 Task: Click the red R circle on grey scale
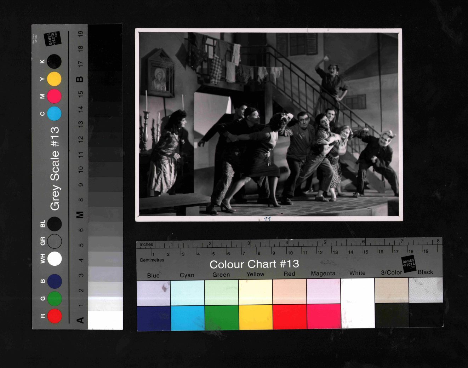pyautogui.click(x=55, y=316)
